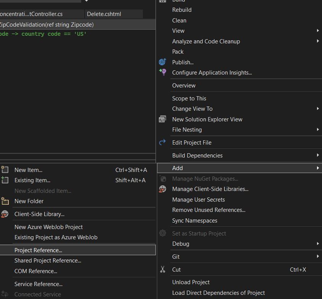
Task: Expand the File Nesting submenu arrow
Action: point(318,129)
